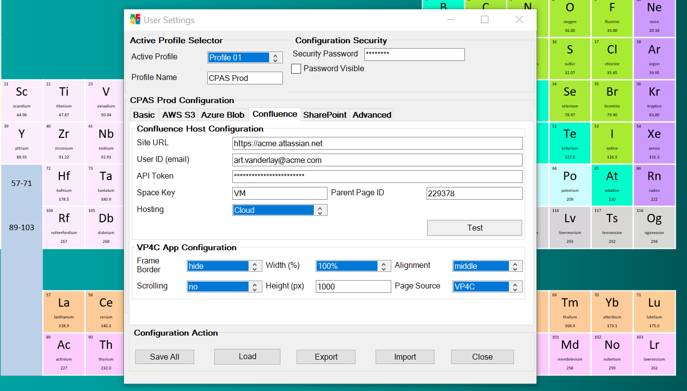Select the Oganesson element tile
This screenshot has height=391, width=687.
pyautogui.click(x=654, y=227)
